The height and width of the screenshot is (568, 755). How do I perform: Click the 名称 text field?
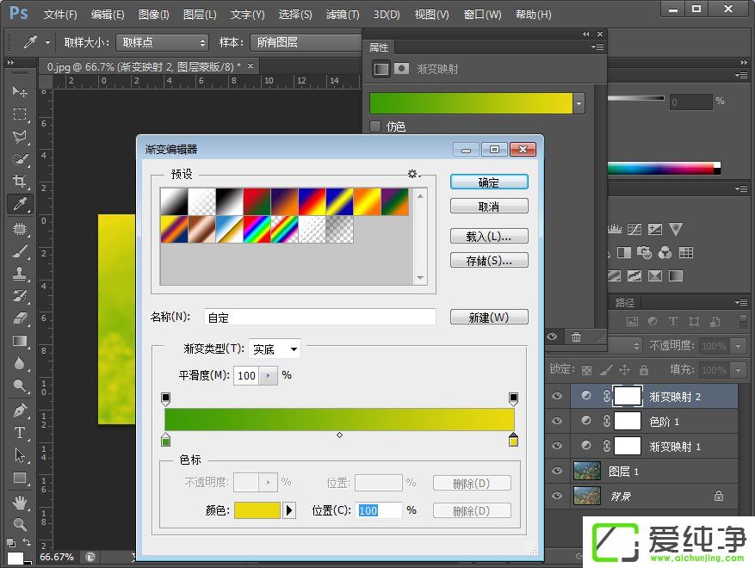click(319, 318)
